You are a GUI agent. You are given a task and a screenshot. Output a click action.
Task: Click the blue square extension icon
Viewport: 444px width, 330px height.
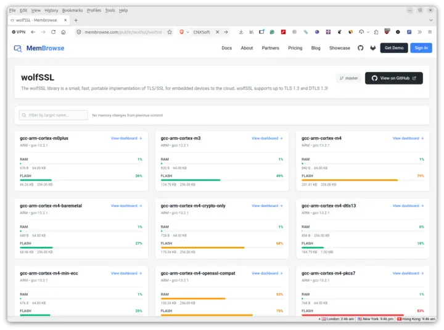click(409, 32)
